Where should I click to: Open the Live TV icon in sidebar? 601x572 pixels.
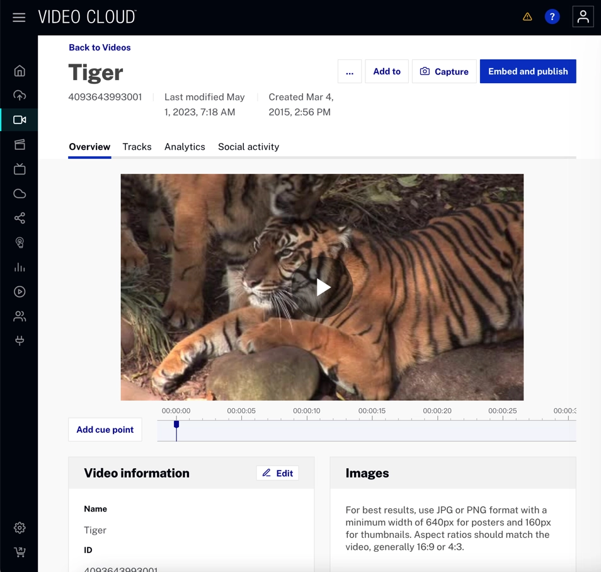tap(20, 169)
